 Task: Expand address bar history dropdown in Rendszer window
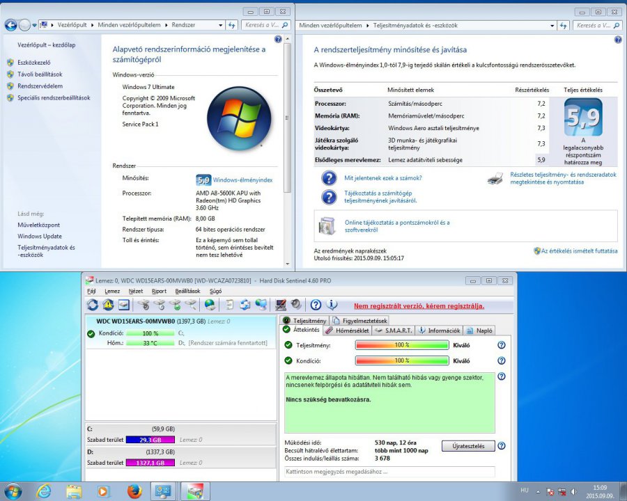pos(220,25)
